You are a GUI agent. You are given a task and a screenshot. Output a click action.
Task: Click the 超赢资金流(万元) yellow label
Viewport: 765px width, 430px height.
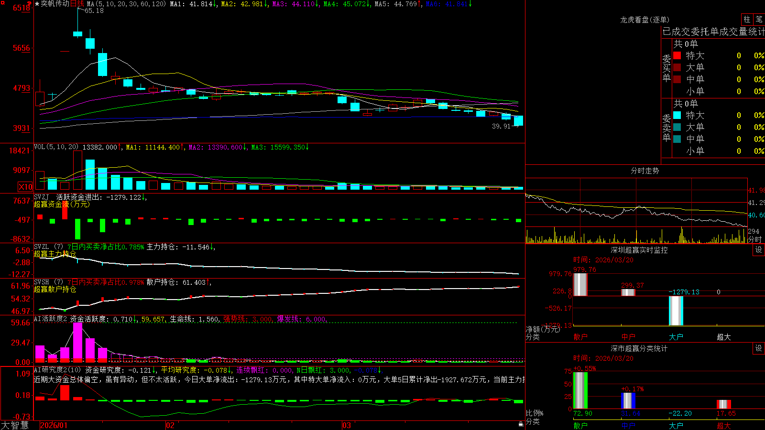pos(62,204)
